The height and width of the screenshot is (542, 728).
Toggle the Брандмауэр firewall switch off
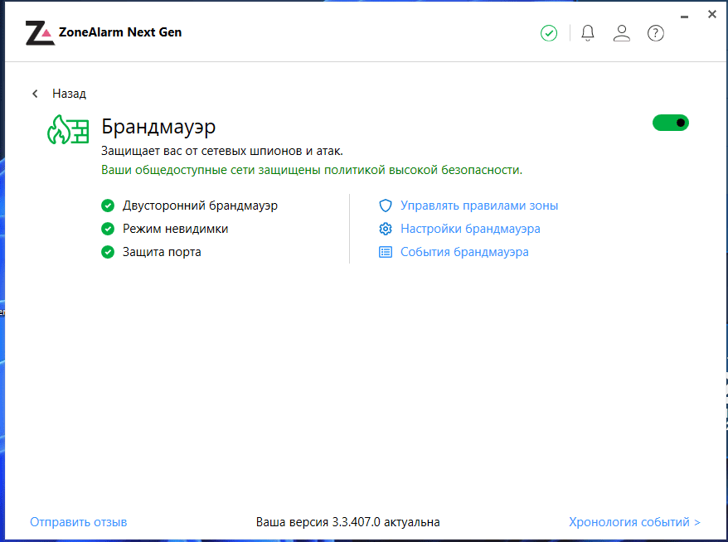pyautogui.click(x=671, y=123)
